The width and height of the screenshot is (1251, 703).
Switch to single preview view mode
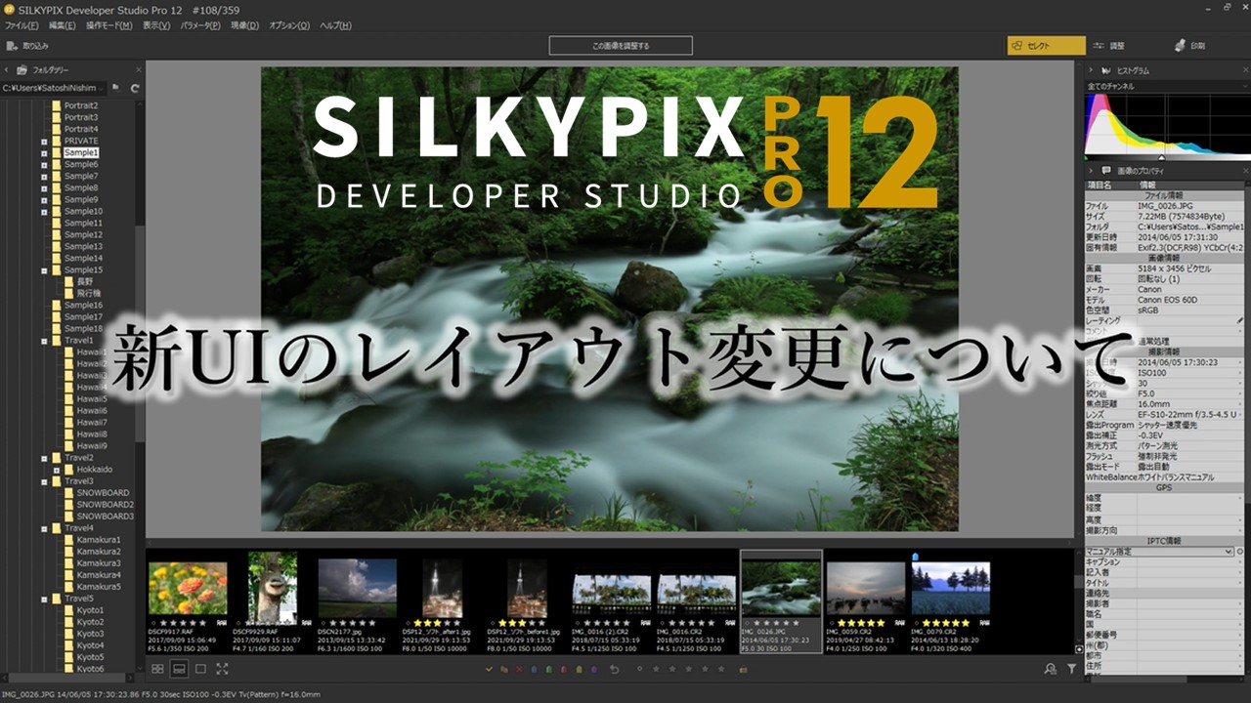(200, 669)
